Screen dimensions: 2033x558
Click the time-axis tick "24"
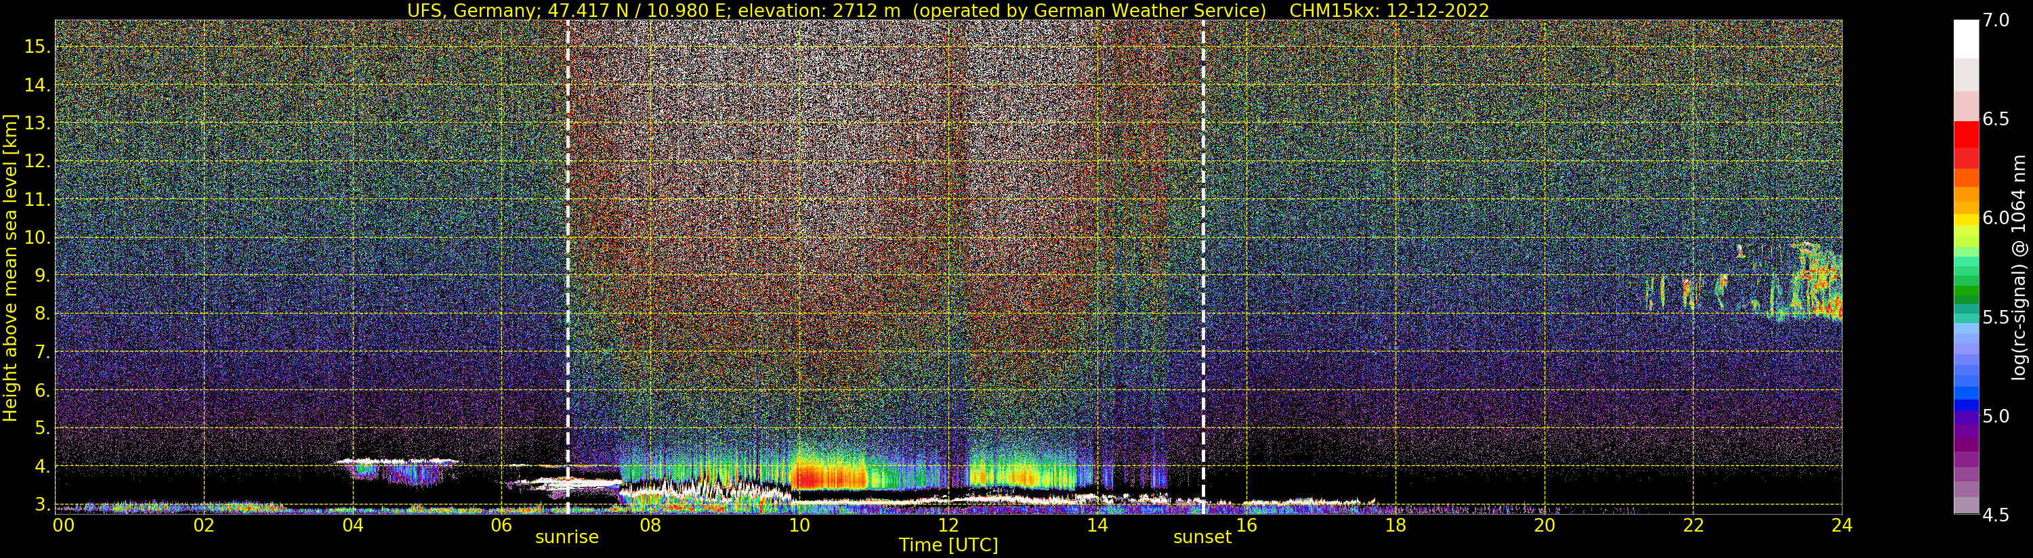coord(1841,524)
